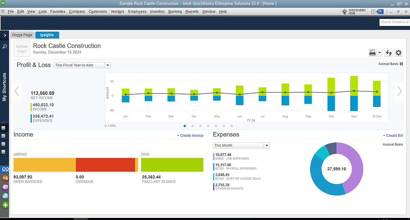
Task: Select the second carousel page dot
Action: tap(193, 126)
